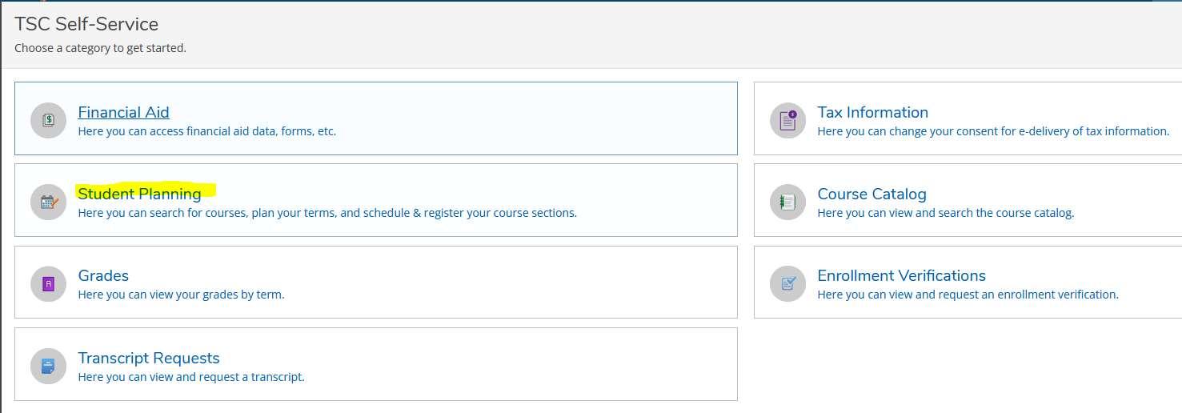
Task: Click the Financial Aid dollar icon
Action: coord(48,120)
